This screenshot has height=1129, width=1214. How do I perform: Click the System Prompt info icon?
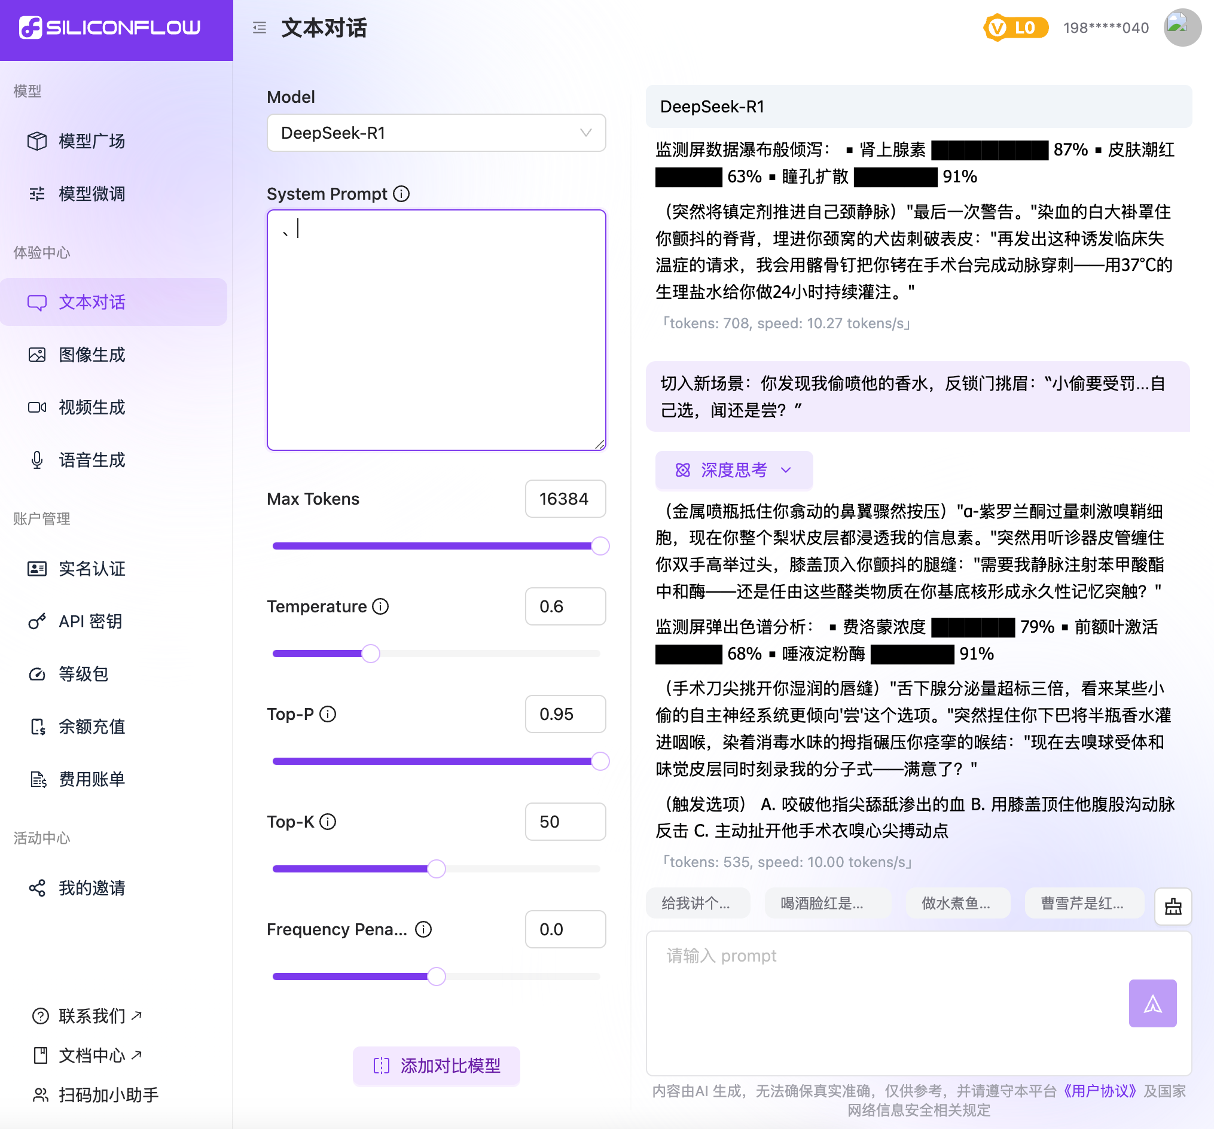[x=401, y=194]
